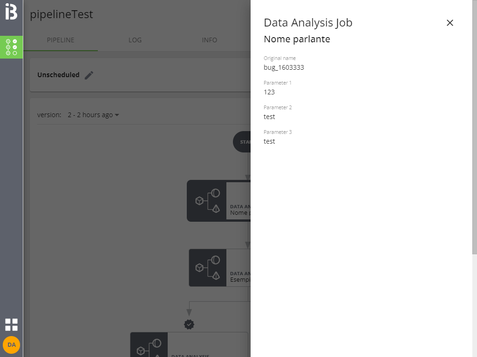Click the Parameter 1 value 123

click(269, 92)
